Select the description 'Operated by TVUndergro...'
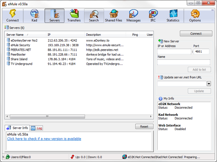 pos(104,64)
